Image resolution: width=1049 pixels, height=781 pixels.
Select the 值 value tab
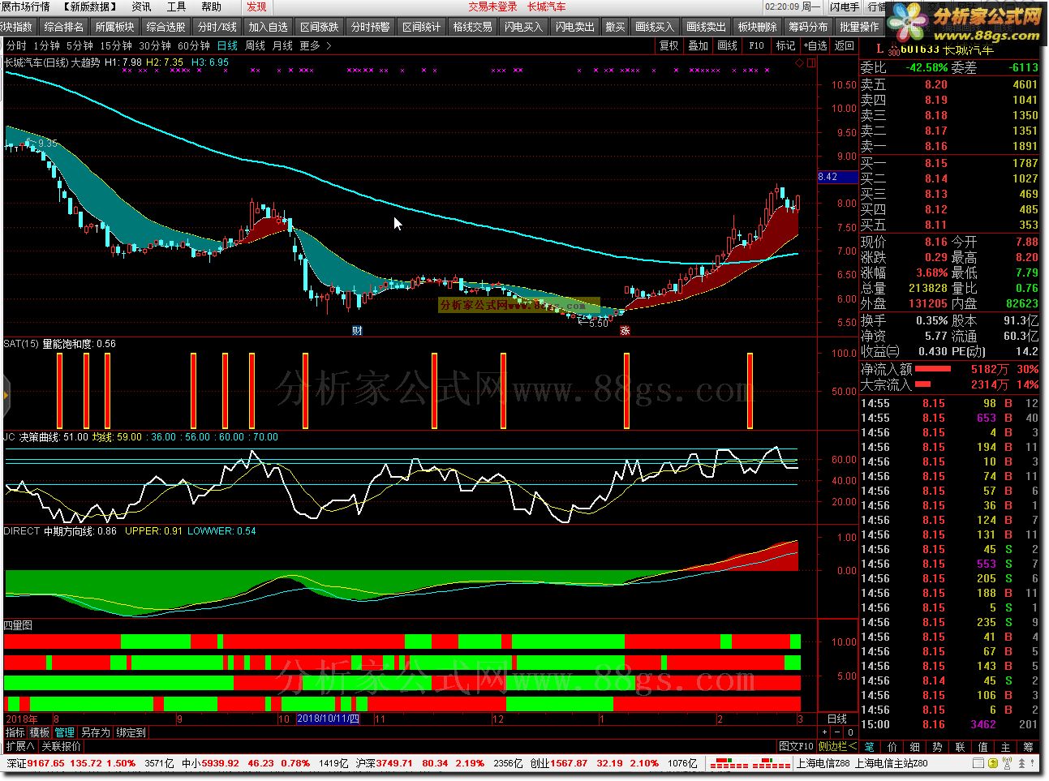[x=983, y=747]
